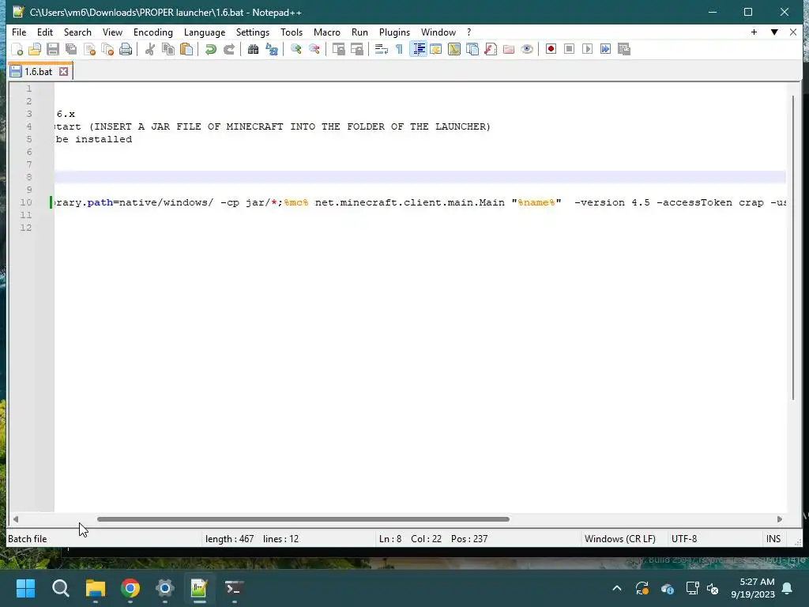Save all open files

[71, 49]
